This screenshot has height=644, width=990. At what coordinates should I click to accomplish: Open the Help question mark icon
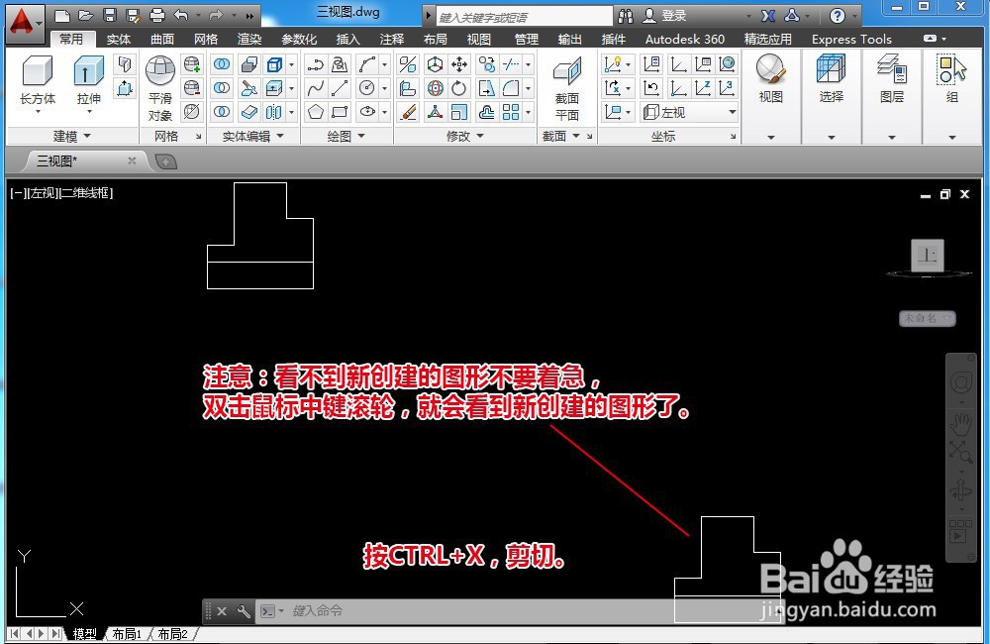(838, 16)
